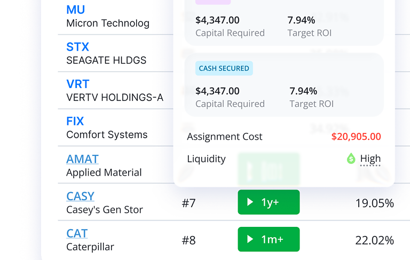Click the green liquidity droplet icon

(x=351, y=159)
